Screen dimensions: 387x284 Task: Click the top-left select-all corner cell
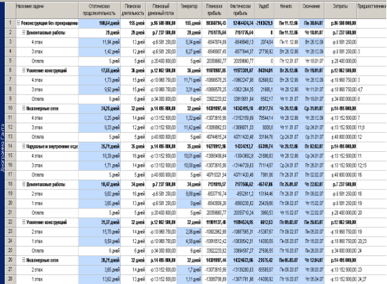[x=10, y=10]
